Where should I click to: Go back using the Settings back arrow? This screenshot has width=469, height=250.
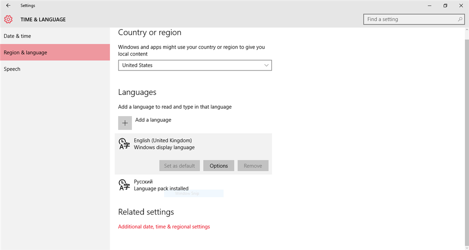tap(8, 6)
